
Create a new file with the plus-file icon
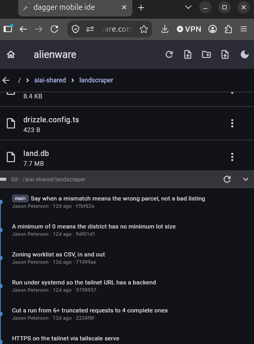pyautogui.click(x=188, y=54)
